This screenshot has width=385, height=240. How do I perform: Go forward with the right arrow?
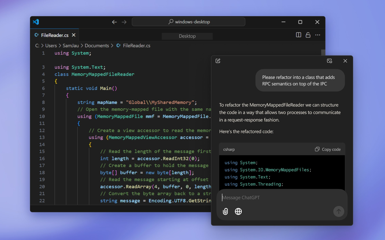coord(124,22)
